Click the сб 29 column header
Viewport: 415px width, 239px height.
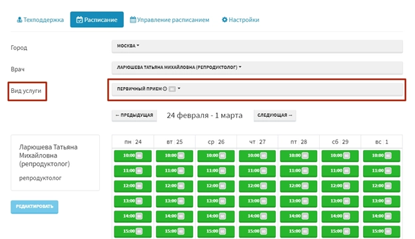click(x=340, y=142)
